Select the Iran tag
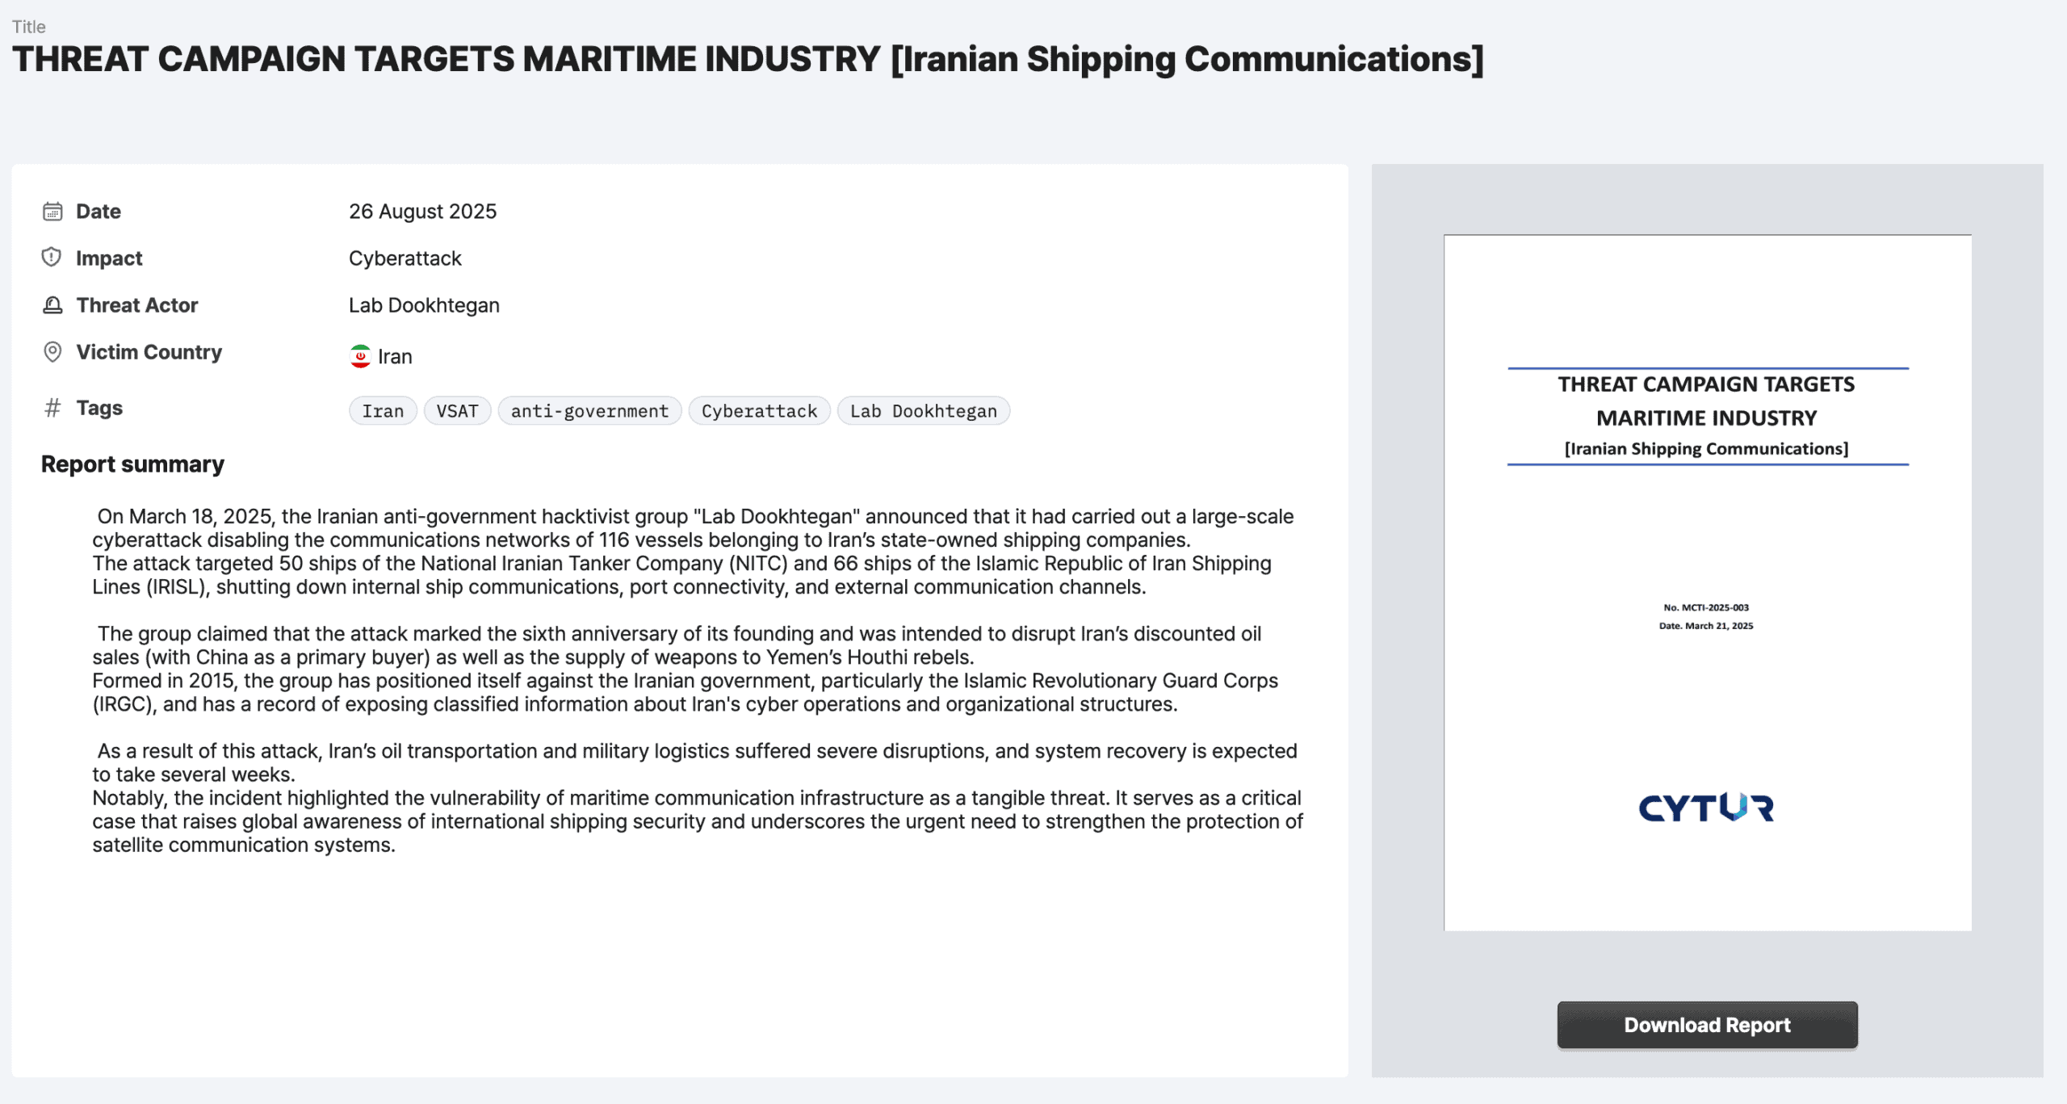The height and width of the screenshot is (1104, 2067). pyautogui.click(x=383, y=411)
